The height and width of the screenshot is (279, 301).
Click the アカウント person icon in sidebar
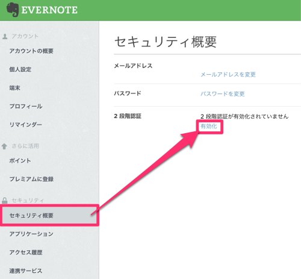point(5,36)
